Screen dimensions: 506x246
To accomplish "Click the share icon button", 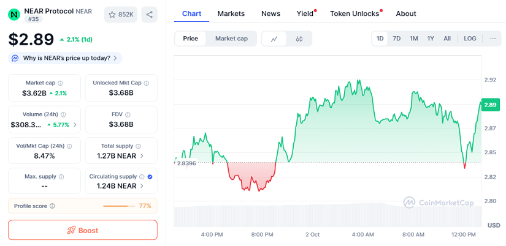I will (148, 14).
